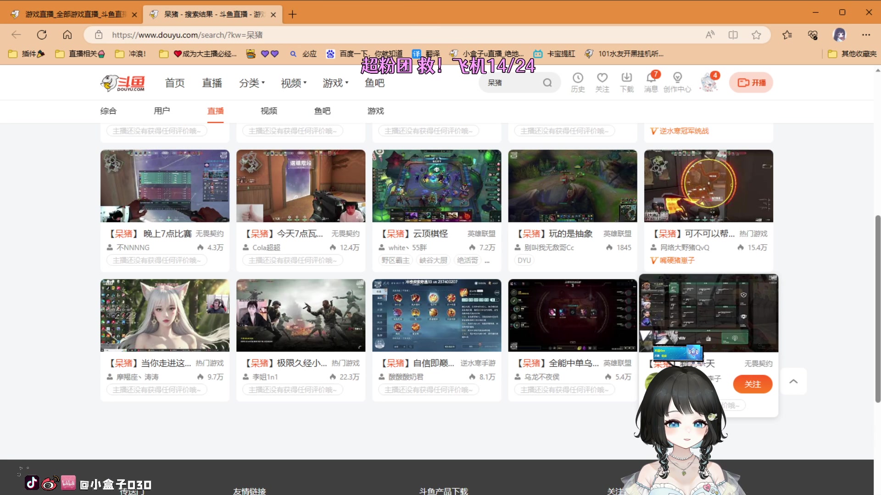Viewport: 881px width, 495px height.
Task: Open the 下载 download center icon
Action: pyautogui.click(x=627, y=82)
